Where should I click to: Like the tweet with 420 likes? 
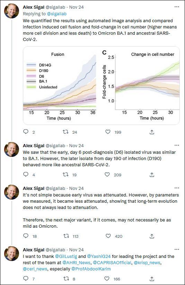click(x=108, y=236)
